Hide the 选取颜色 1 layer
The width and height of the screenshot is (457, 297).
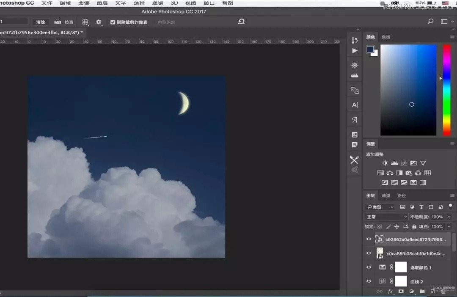pyautogui.click(x=369, y=267)
